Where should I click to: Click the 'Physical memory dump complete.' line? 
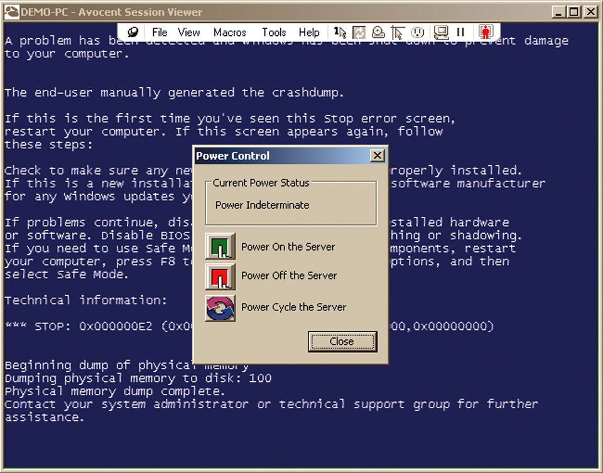[114, 391]
